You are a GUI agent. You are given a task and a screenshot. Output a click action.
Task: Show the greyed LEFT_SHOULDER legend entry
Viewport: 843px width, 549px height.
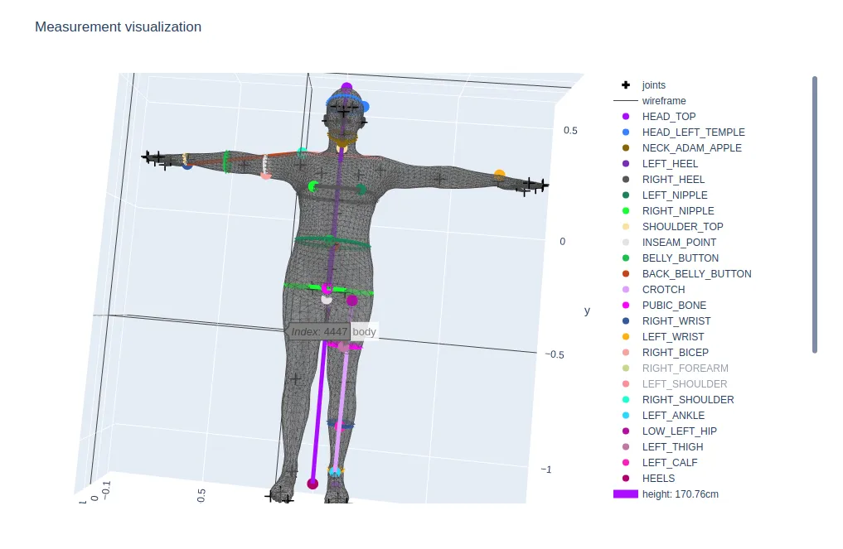685,383
